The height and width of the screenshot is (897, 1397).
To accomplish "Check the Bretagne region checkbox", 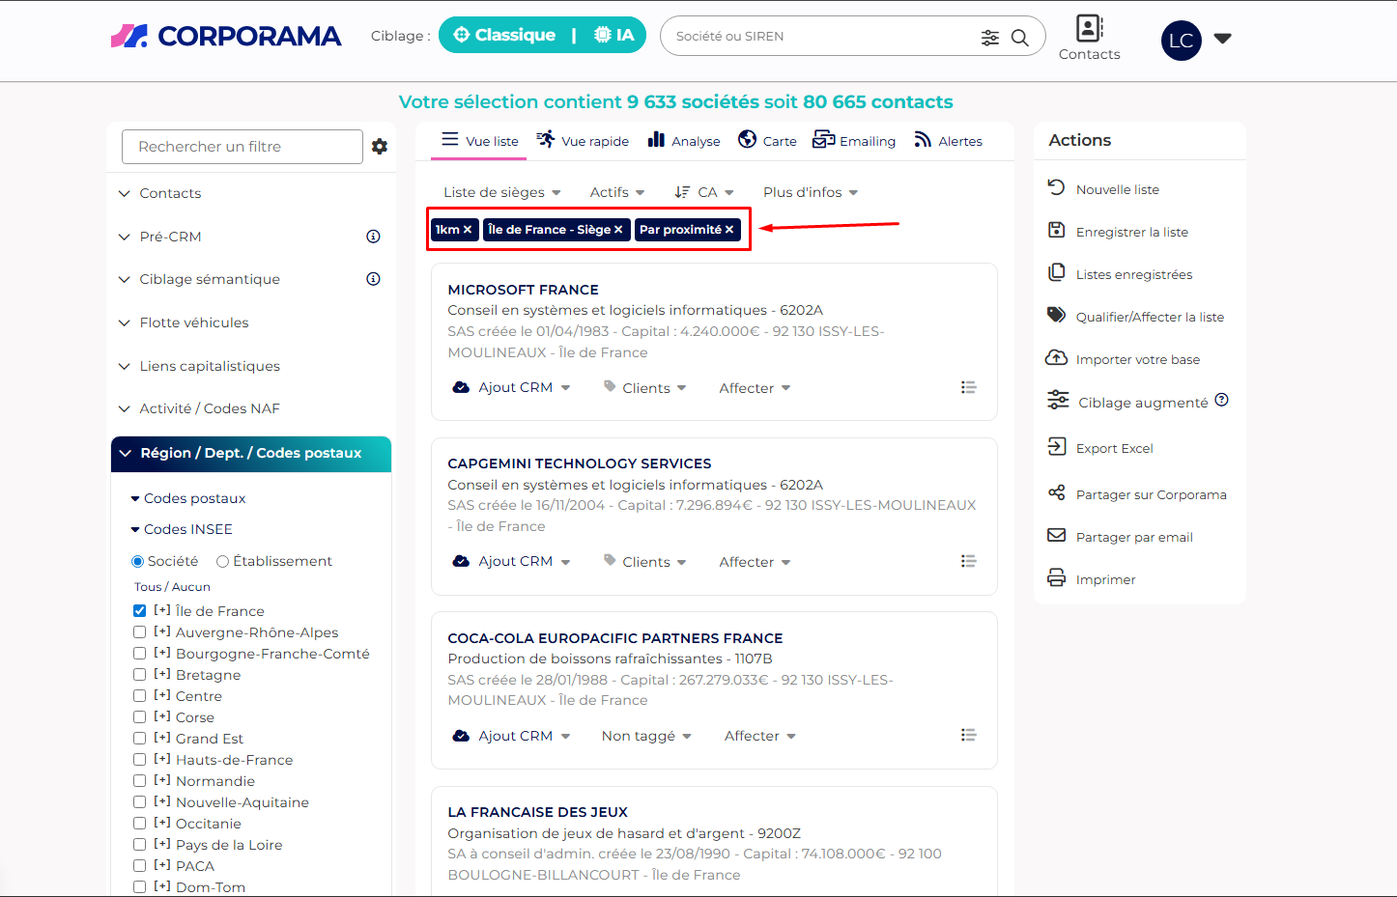I will pos(140,675).
